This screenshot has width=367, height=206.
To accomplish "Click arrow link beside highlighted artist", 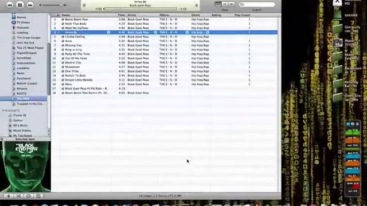I will point(155,33).
